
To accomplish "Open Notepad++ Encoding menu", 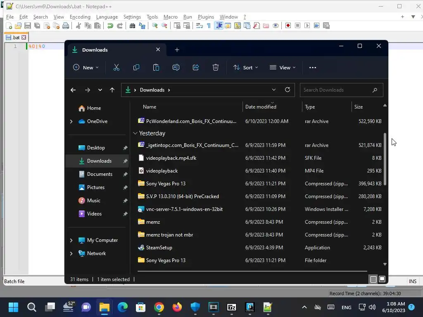I will 80,17.
